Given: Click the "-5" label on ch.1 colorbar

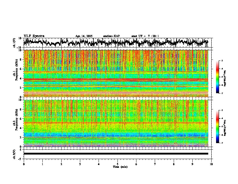Looking at the screenshot, I should (x=221, y=77).
